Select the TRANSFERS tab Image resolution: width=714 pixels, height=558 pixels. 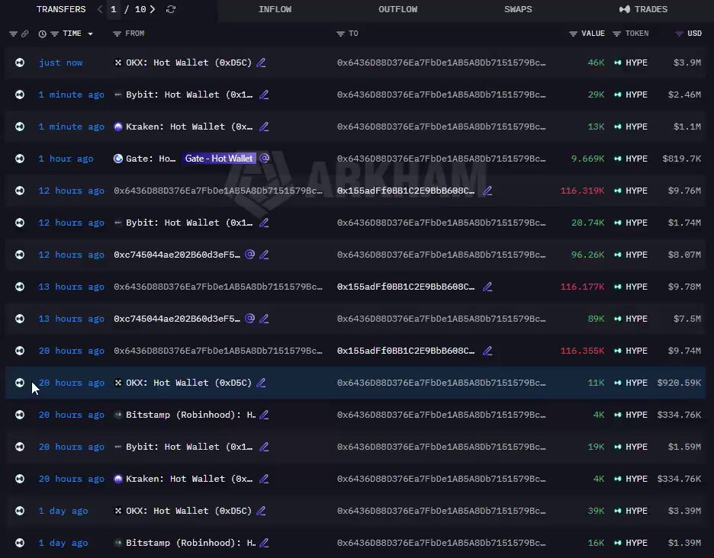pyautogui.click(x=61, y=9)
